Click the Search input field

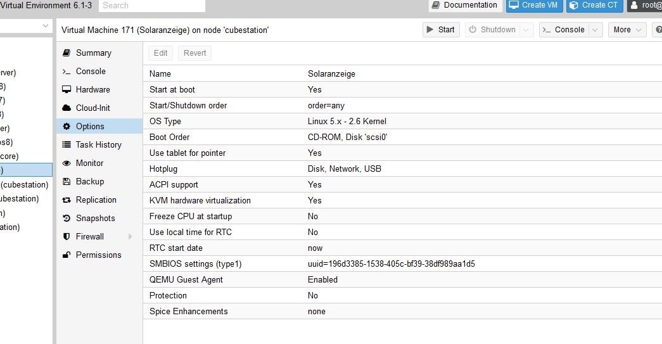152,6
